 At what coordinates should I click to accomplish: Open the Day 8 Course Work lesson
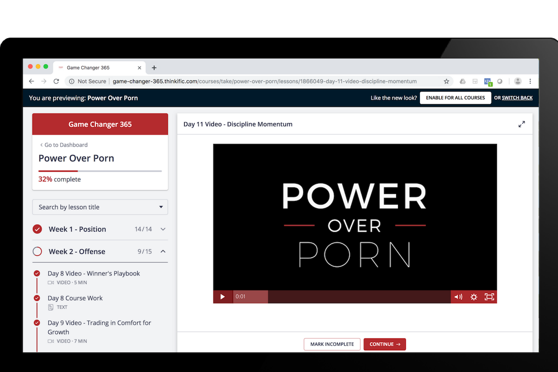[75, 298]
